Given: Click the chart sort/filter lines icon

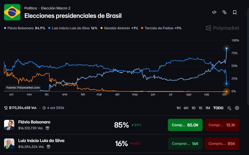Looking at the screenshot, I should click(229, 108).
